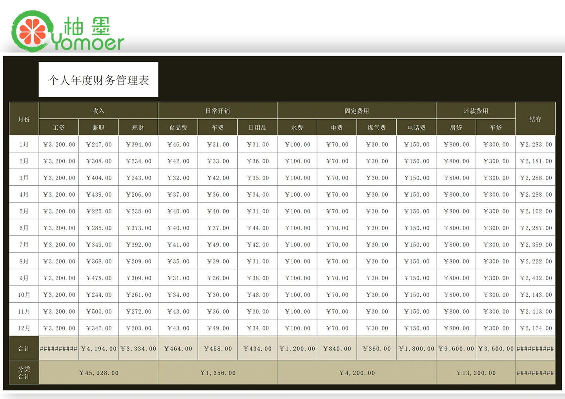Screen dimensions: 565x399
Task: Click November's 兼职 cell showing ¥500.00
Action: [x=99, y=312]
